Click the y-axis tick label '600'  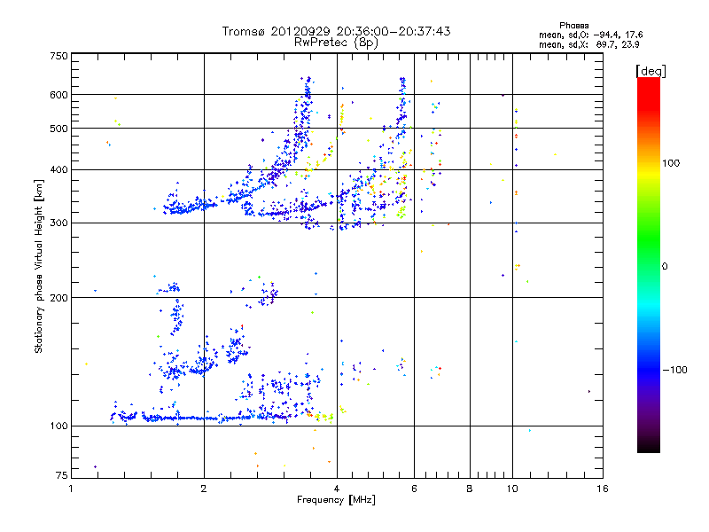pos(58,95)
